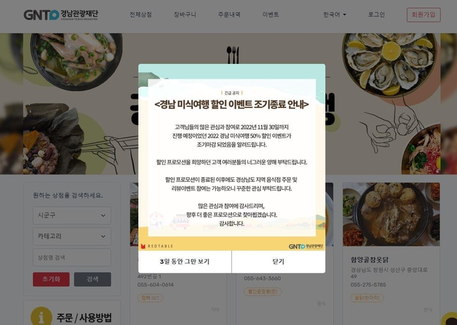Click the 회원가입 button

pos(423,15)
